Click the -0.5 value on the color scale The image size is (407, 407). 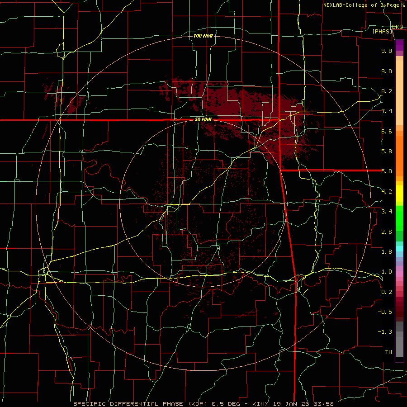[385, 312]
